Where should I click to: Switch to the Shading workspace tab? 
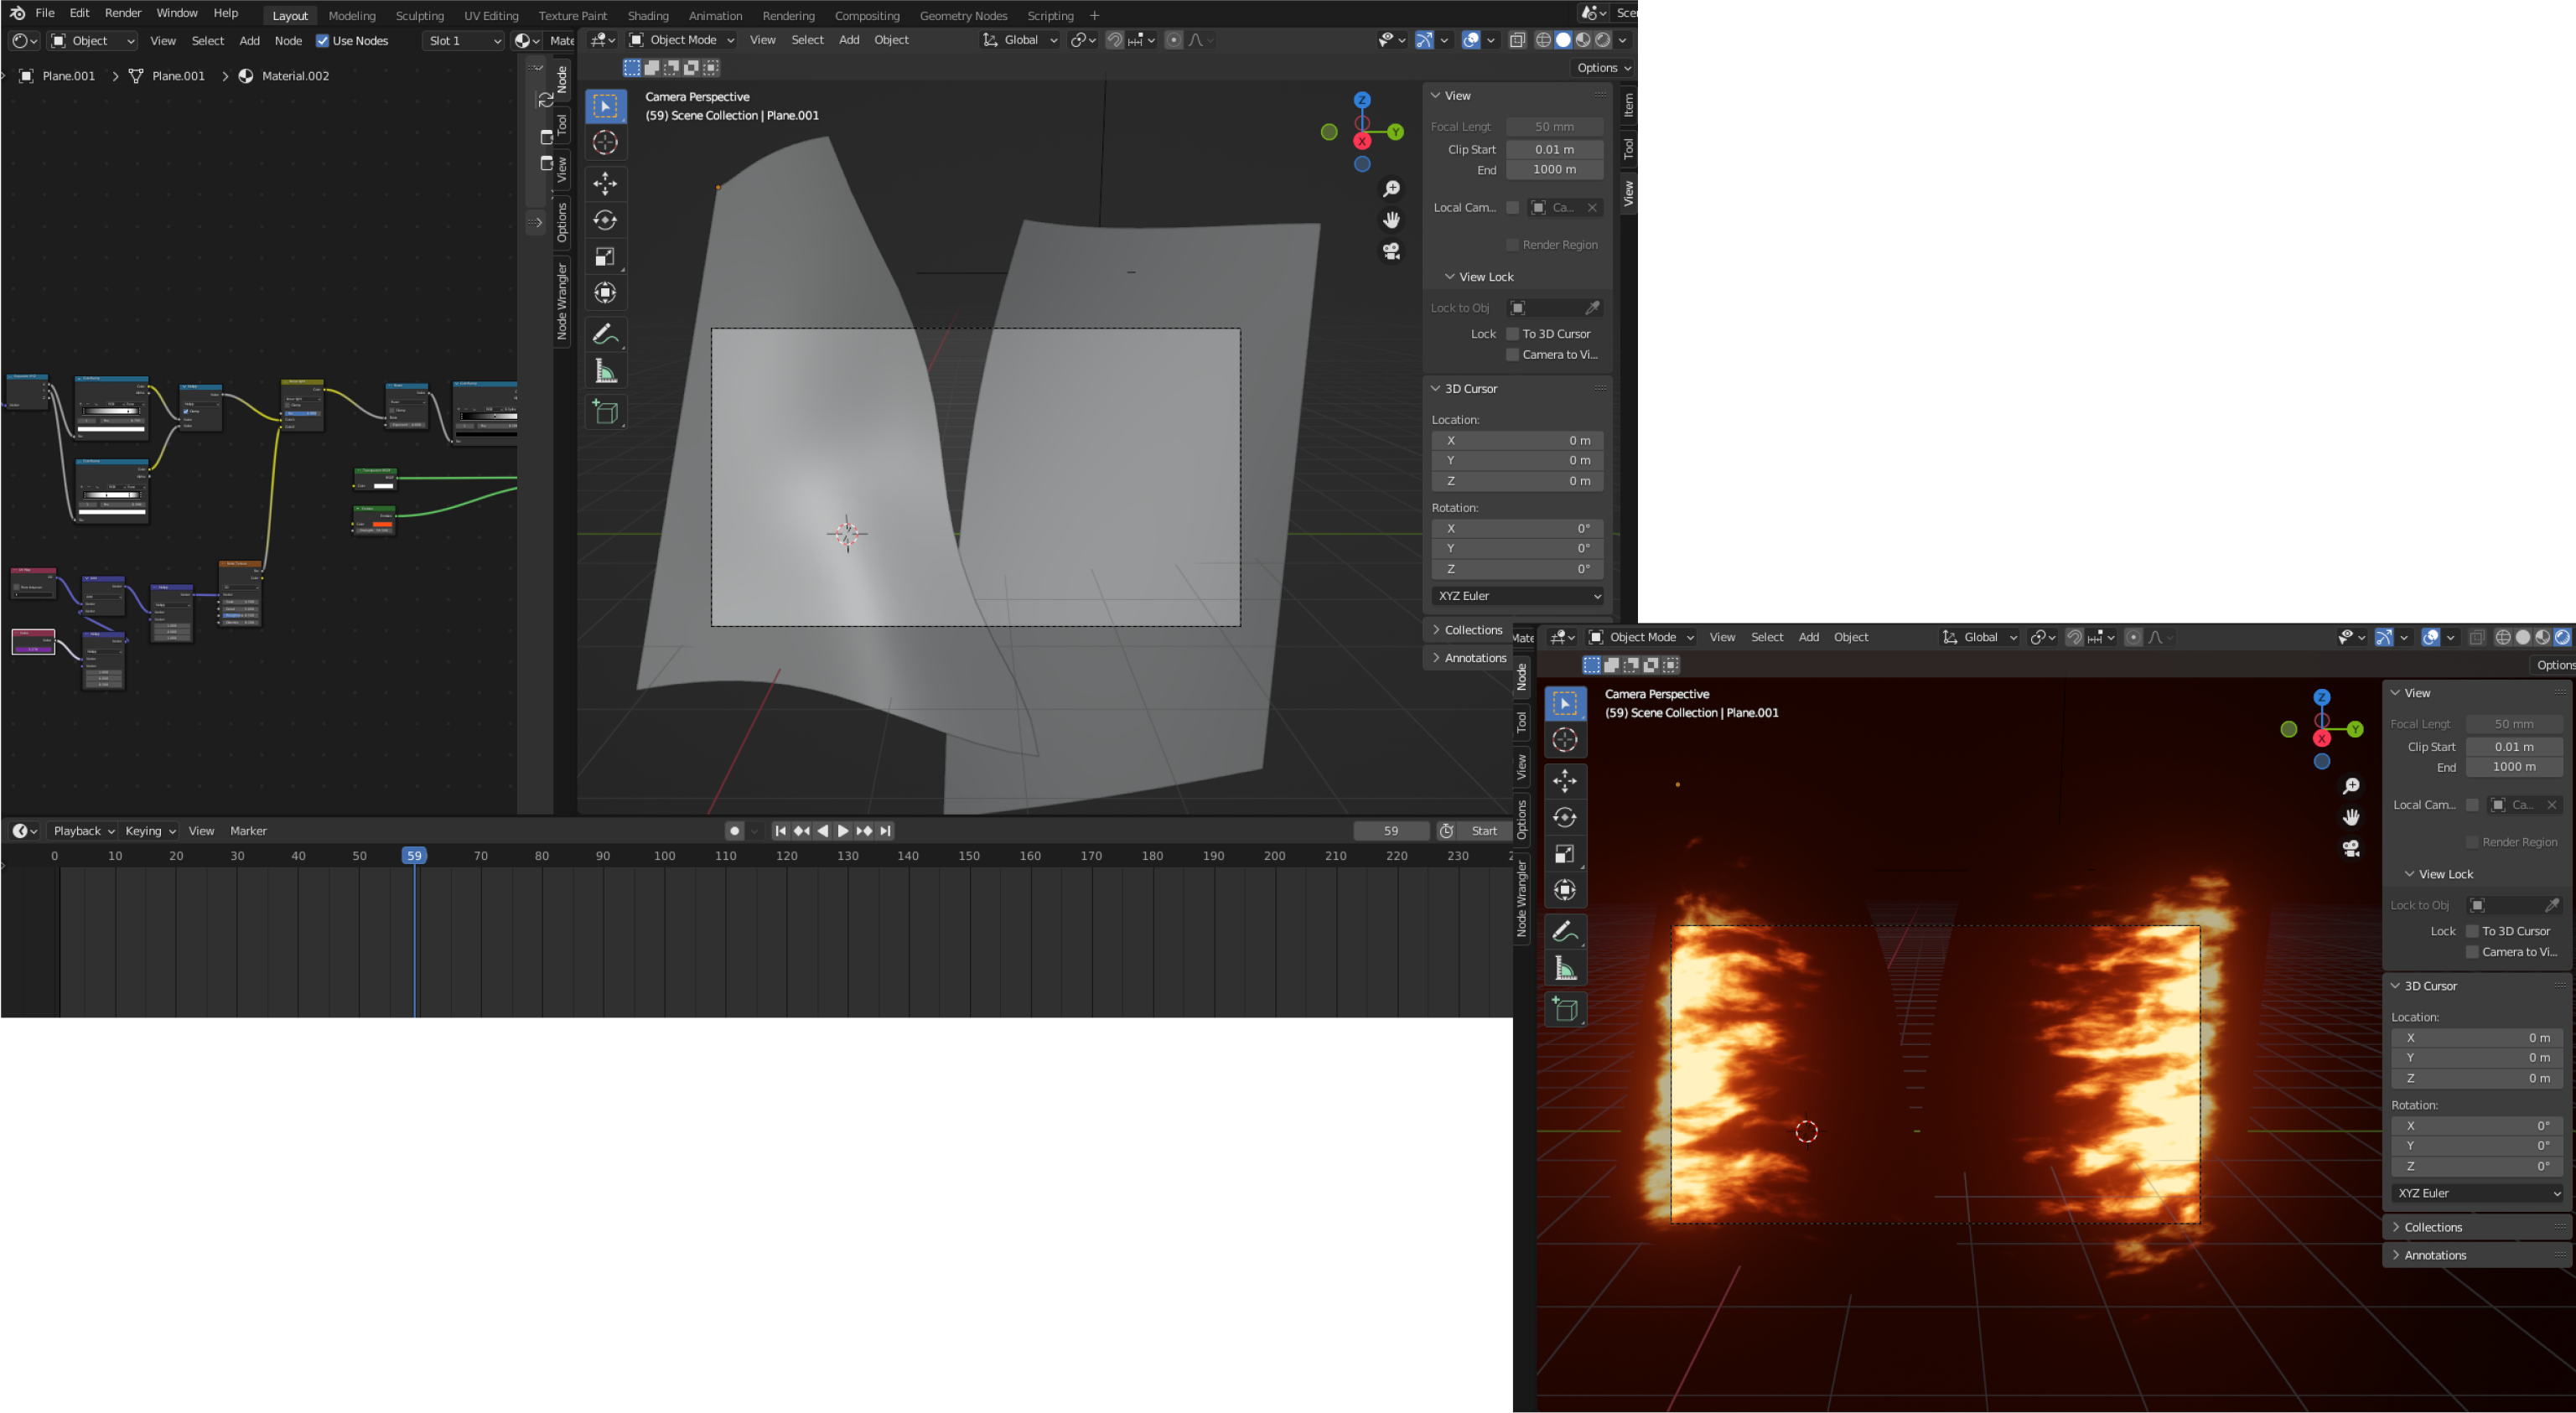(x=648, y=15)
